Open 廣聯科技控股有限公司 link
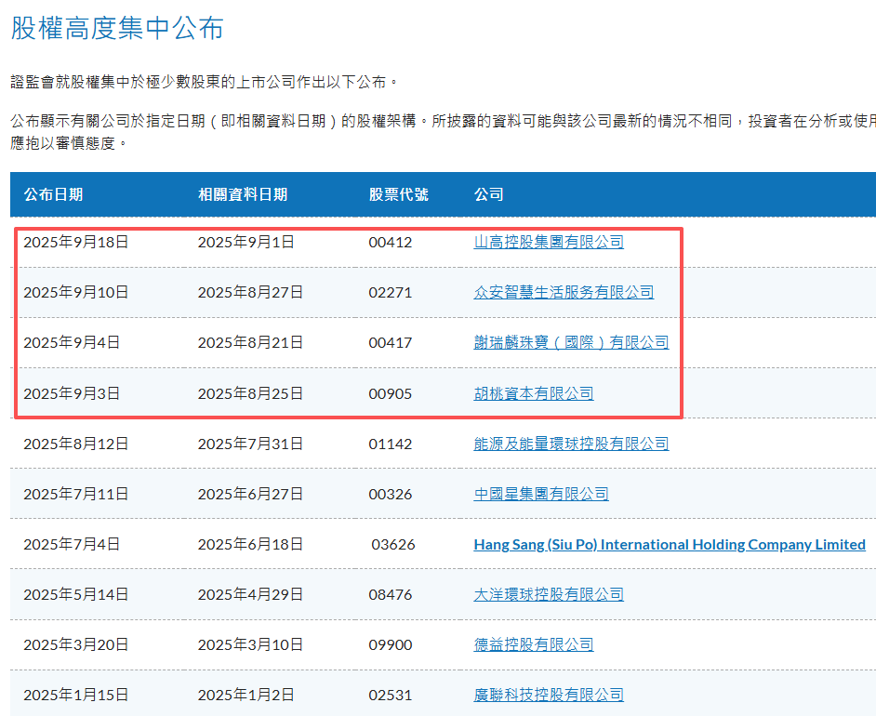Viewport: 876px width, 716px height. click(x=549, y=696)
